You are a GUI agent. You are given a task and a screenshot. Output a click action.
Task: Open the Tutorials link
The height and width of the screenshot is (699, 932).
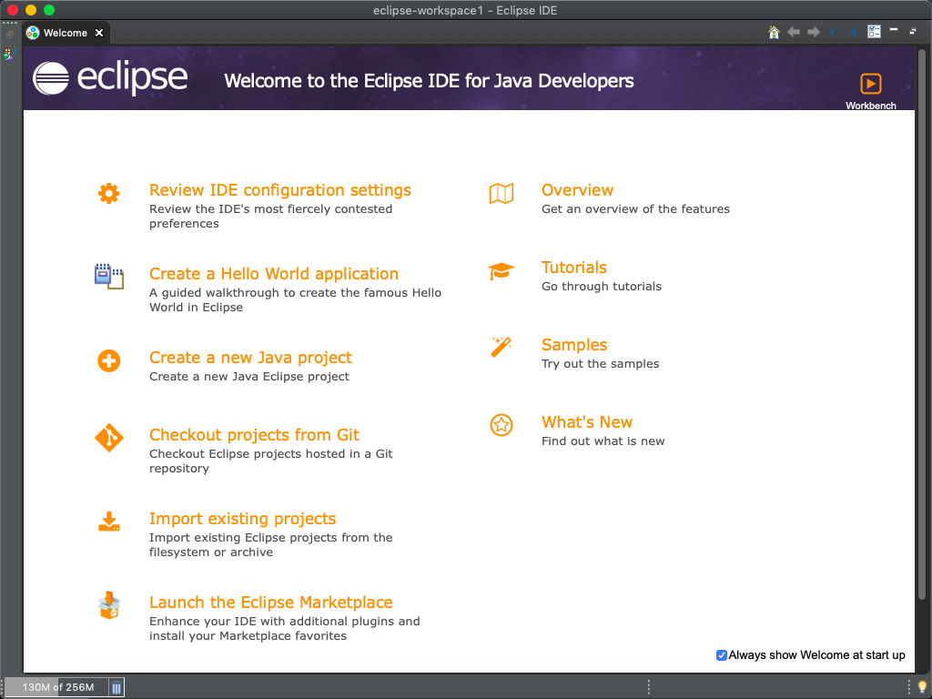tap(573, 268)
